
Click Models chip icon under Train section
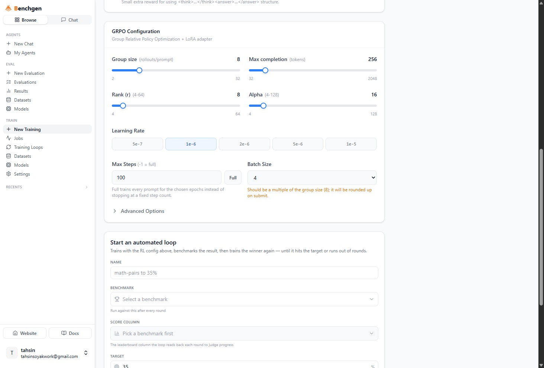(9, 165)
